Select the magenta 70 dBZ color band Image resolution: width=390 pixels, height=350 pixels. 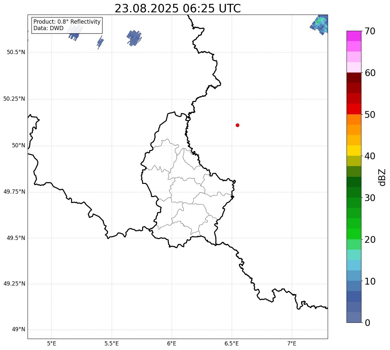354,36
